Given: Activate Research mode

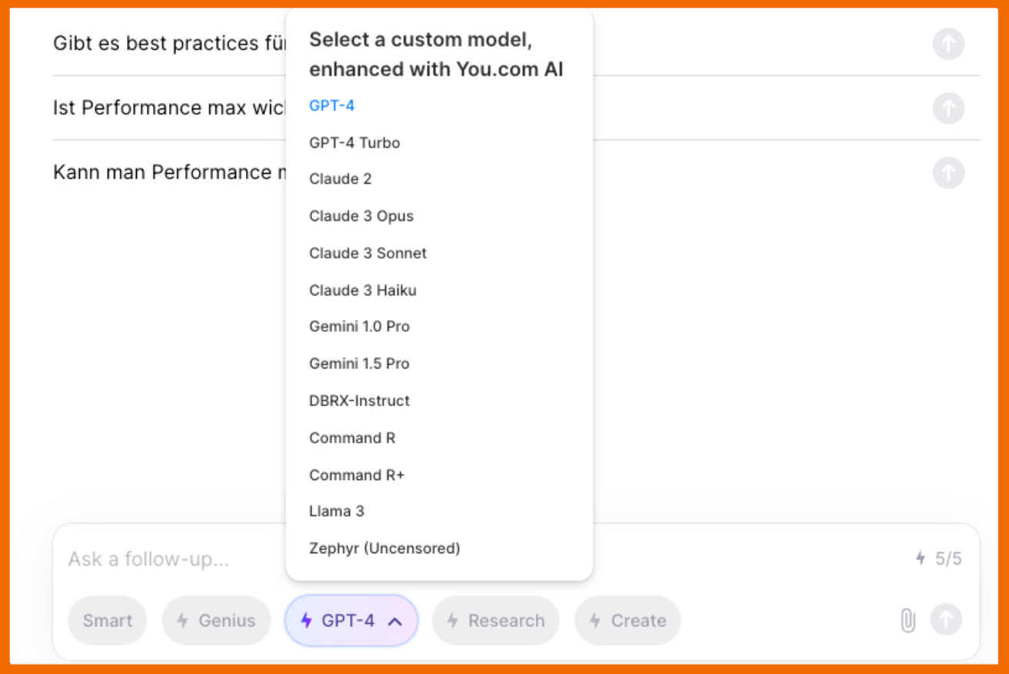Looking at the screenshot, I should click(x=495, y=621).
